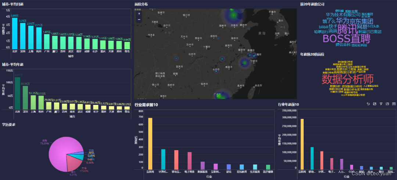Click the 游戏 bar in 行业需求前10
This screenshot has width=397, height=180.
click(229, 167)
